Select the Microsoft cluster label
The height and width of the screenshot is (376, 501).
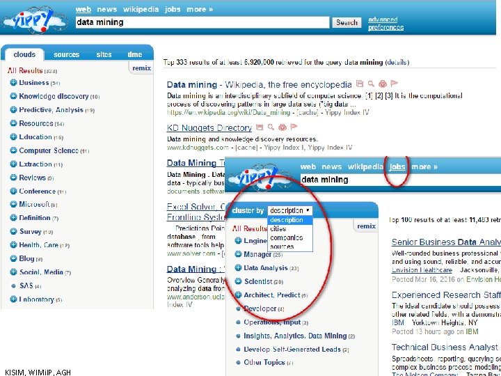(34, 204)
